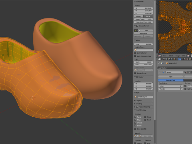Click the Lens value slider field
The height and width of the screenshot is (144, 192).
[144, 44]
